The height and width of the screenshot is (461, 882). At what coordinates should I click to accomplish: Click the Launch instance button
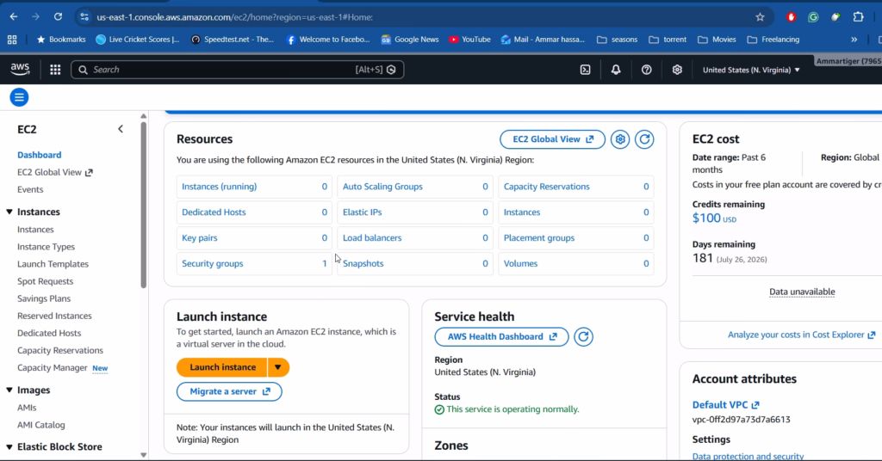click(222, 367)
